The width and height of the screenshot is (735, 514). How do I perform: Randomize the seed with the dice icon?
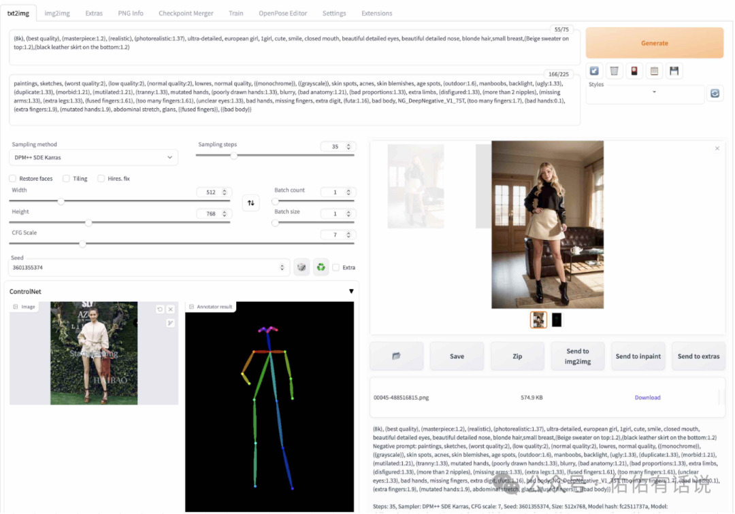point(301,267)
